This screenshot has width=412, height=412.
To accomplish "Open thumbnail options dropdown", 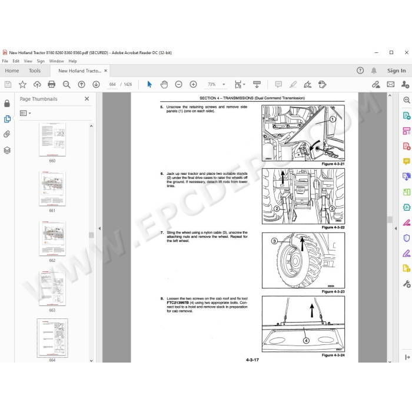I will pyautogui.click(x=25, y=113).
